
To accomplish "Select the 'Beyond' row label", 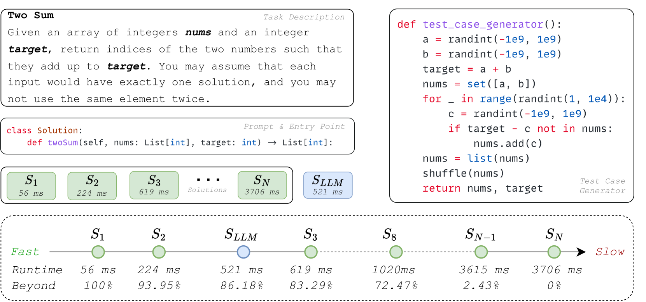I will 34,286.
